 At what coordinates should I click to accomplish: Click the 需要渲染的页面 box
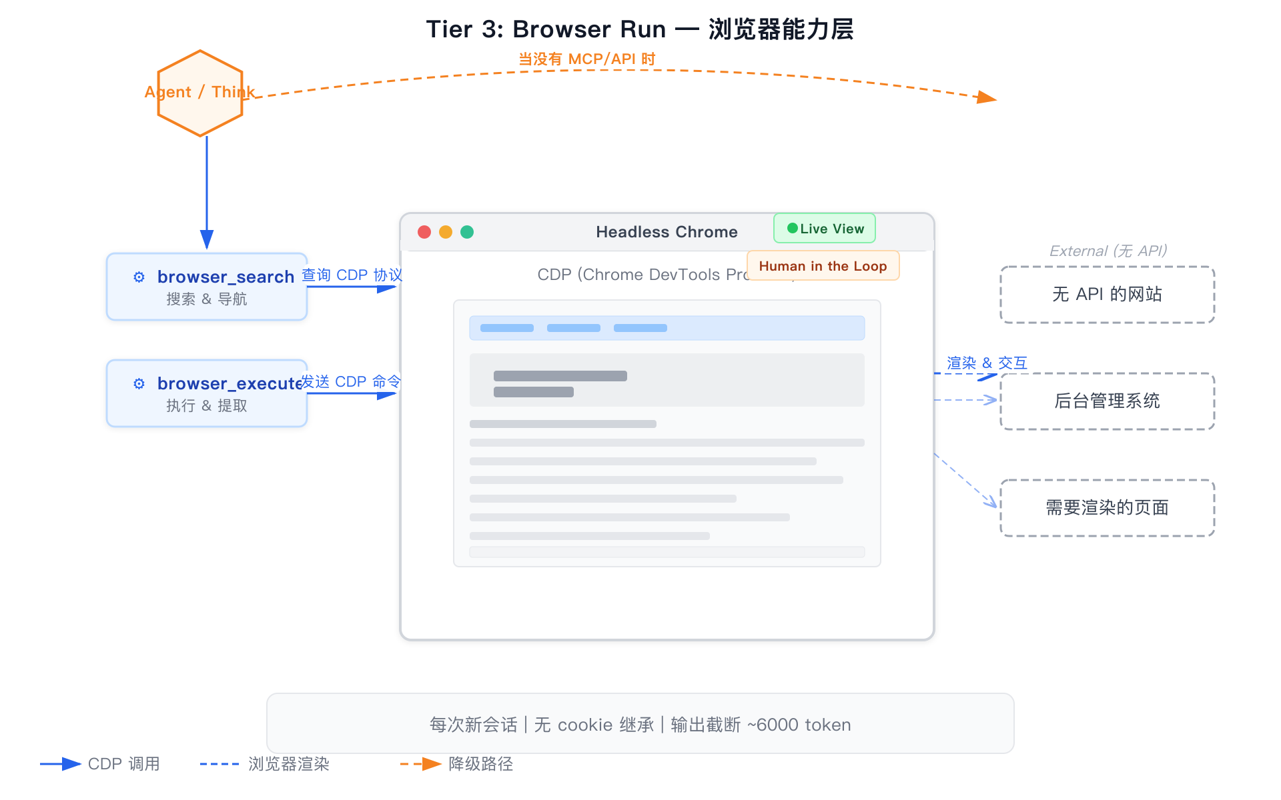(x=1107, y=508)
